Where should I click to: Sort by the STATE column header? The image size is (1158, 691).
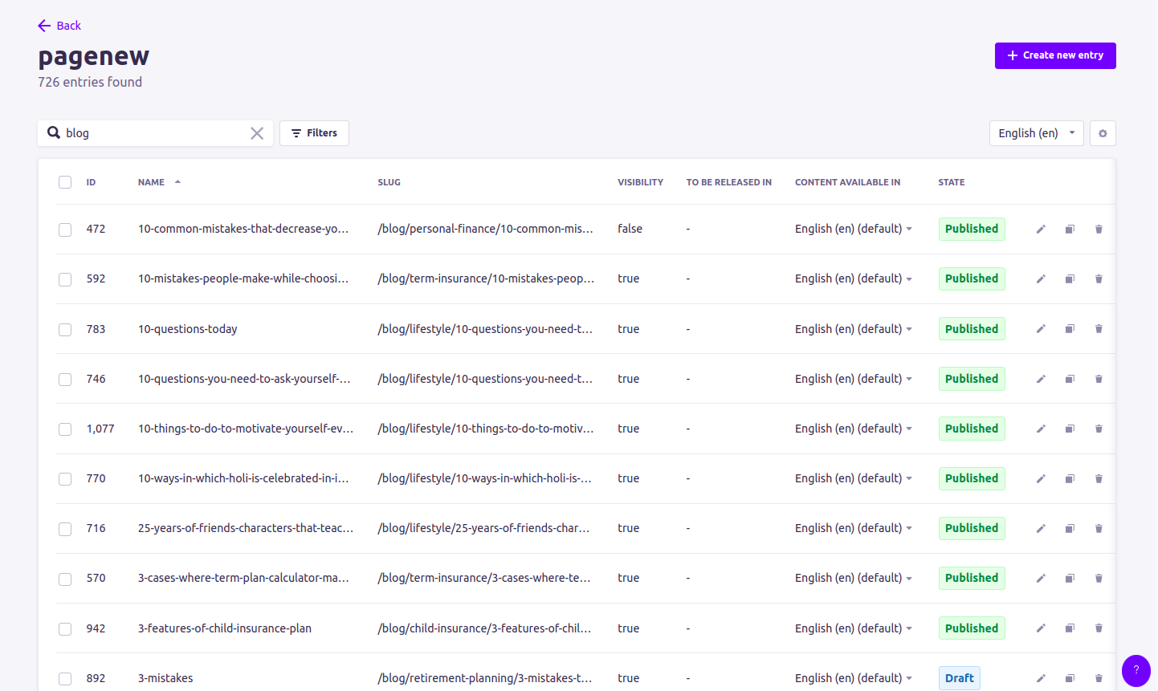pos(952,182)
